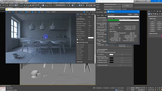This screenshot has width=162, height=91.
Task: Toggle Angle Snap in main toolbar
Action: [x=48, y=5]
